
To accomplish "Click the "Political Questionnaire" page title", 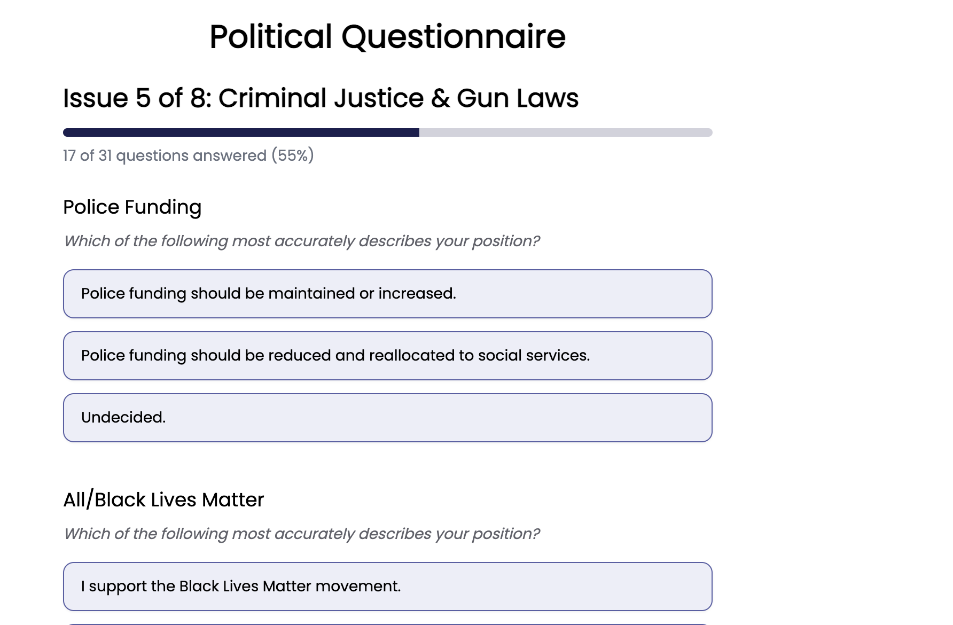I will pyautogui.click(x=387, y=36).
